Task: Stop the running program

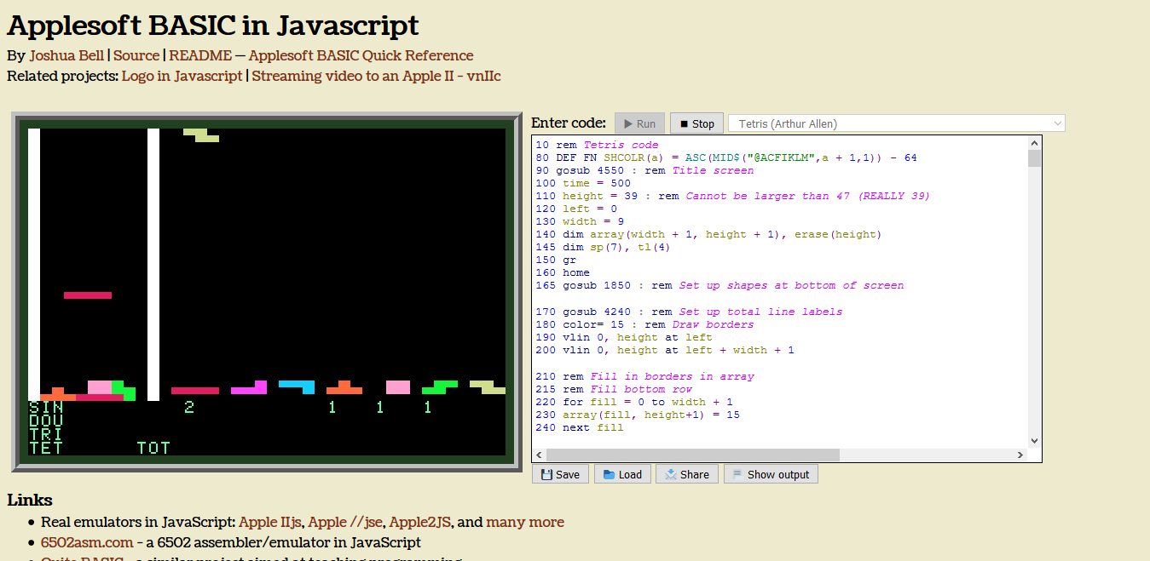Action: pos(697,123)
